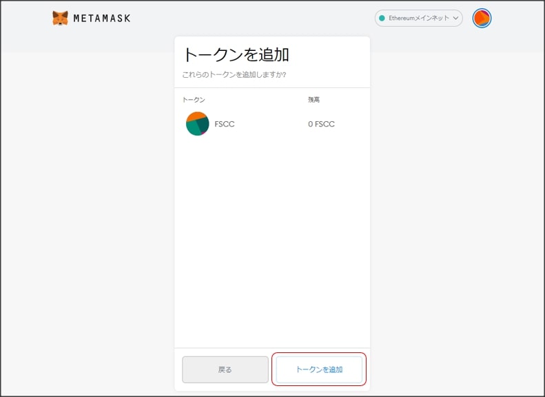Screen dimensions: 545x397
Task: Click the FSCC token name
Action: (225, 125)
